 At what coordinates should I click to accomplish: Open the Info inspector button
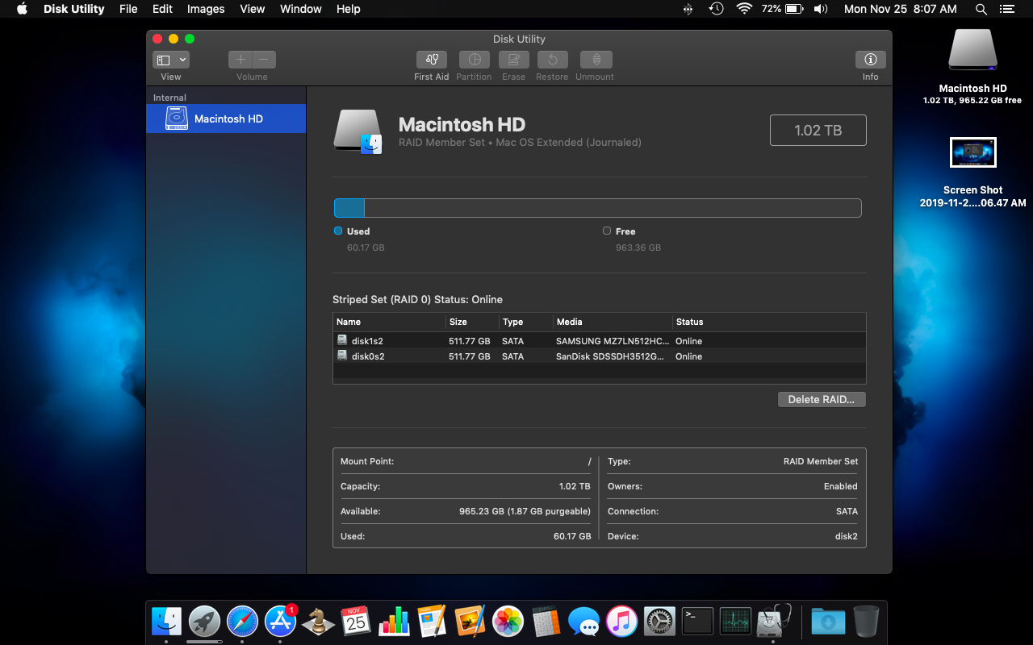[870, 60]
